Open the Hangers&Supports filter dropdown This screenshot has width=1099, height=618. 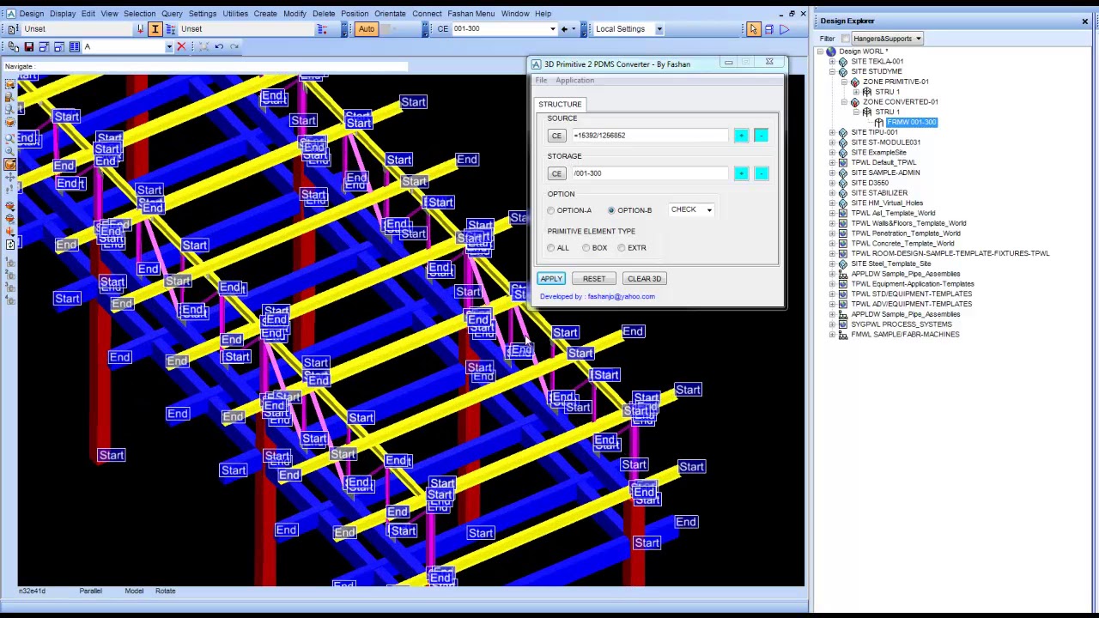[918, 39]
